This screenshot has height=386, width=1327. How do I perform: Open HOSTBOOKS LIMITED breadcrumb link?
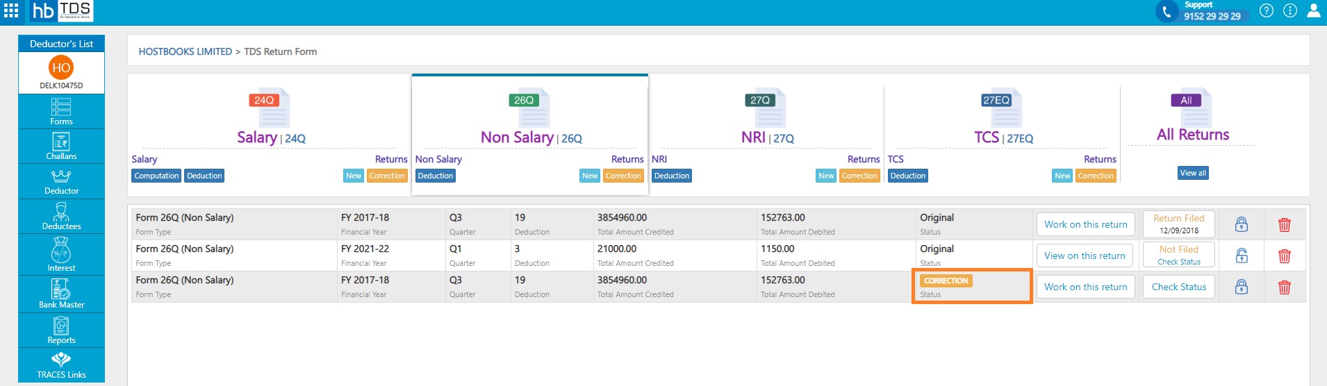pos(186,51)
